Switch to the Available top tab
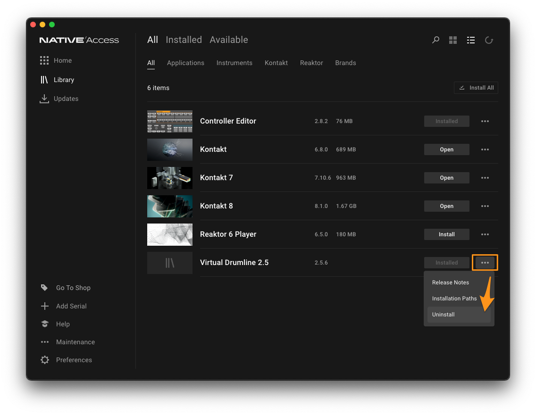The image size is (536, 415). tap(229, 40)
